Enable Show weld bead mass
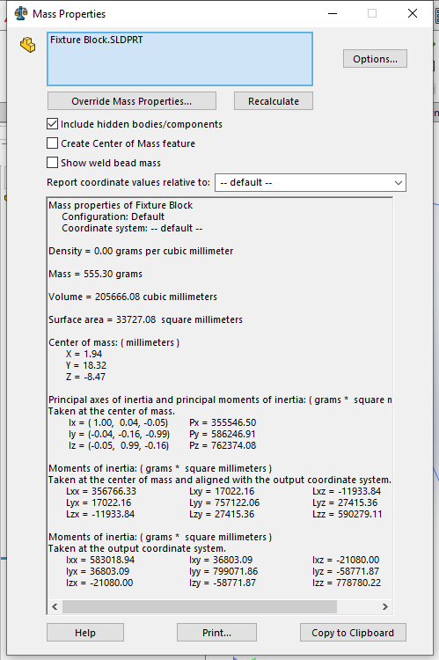Viewport: 439px width, 660px height. (52, 163)
